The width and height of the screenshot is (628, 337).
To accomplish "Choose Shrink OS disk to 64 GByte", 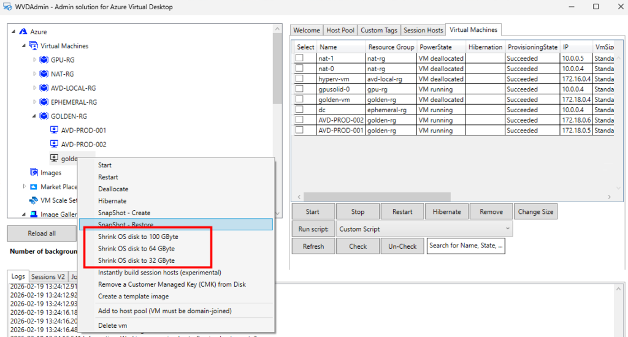I will (x=136, y=249).
